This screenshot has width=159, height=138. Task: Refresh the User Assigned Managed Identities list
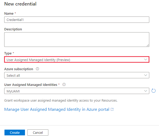coord(154,91)
